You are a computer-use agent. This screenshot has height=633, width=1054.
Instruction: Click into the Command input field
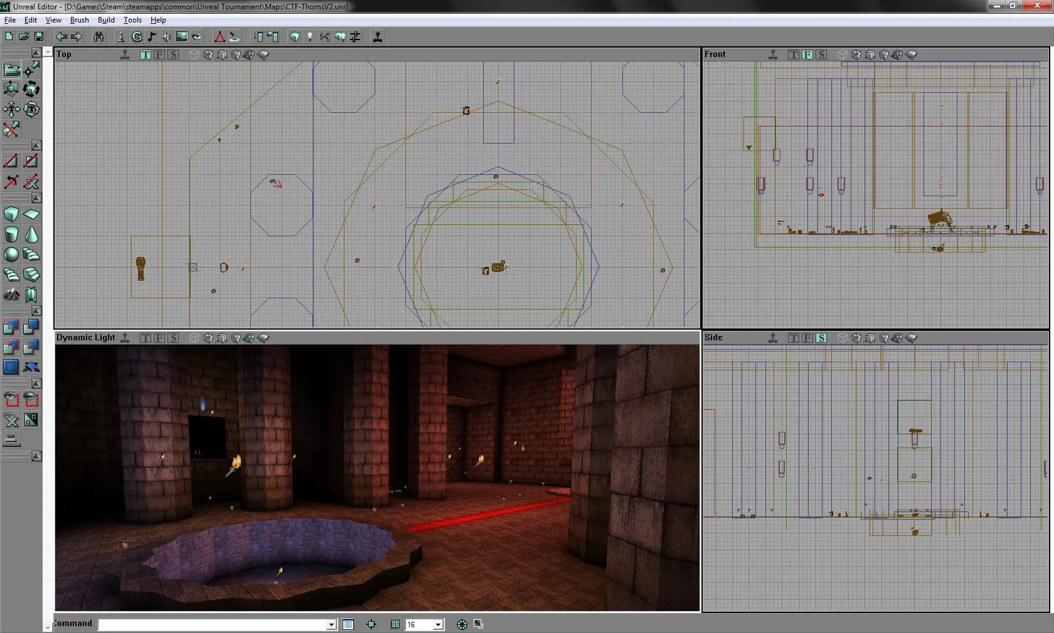coord(213,624)
